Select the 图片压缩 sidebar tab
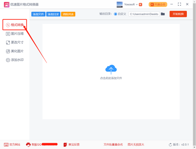Screen dimensions: 196x149 click(x=15, y=34)
